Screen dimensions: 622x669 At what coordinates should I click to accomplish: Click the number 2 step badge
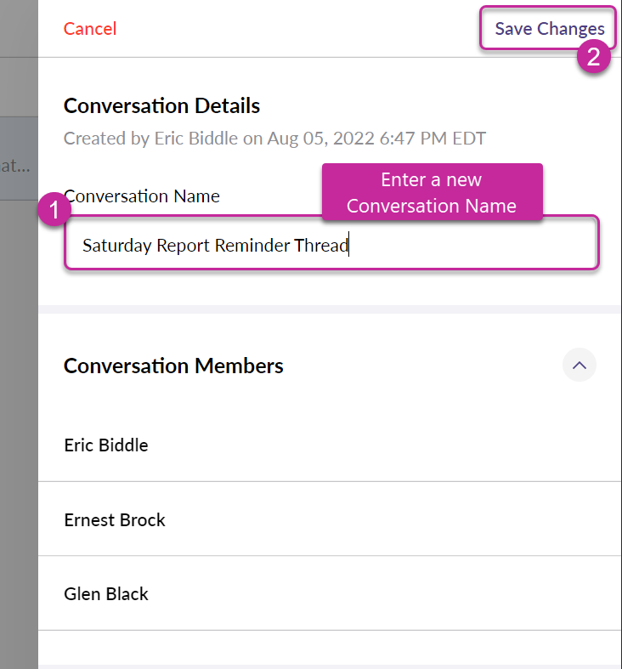coord(594,57)
